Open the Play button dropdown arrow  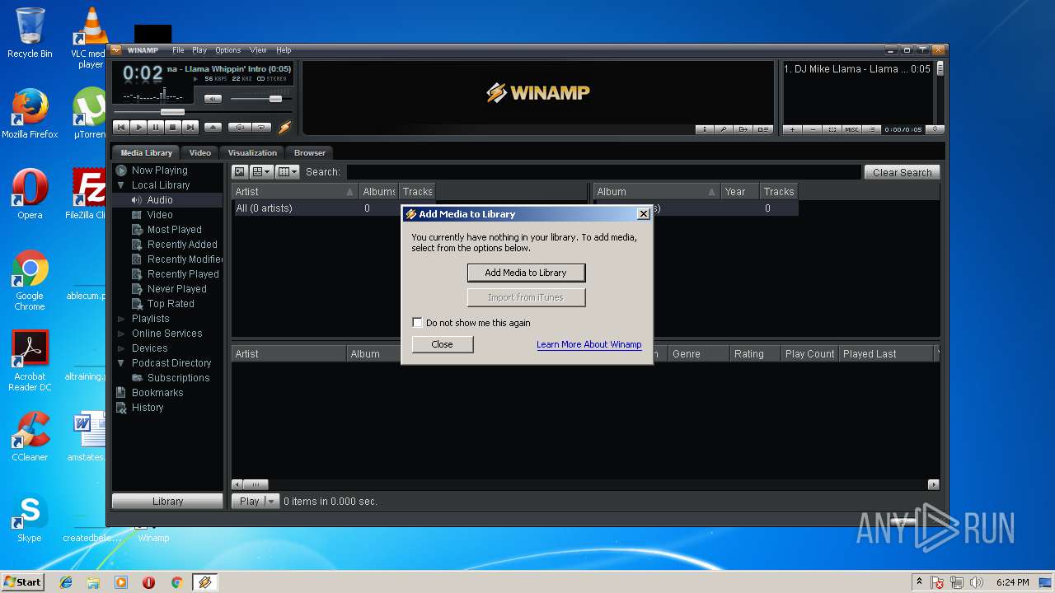(271, 501)
